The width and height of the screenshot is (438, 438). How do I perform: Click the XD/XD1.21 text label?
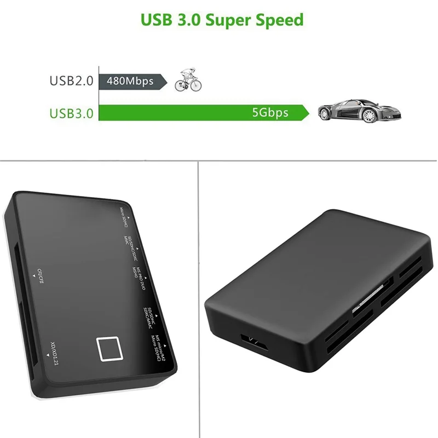point(54,353)
